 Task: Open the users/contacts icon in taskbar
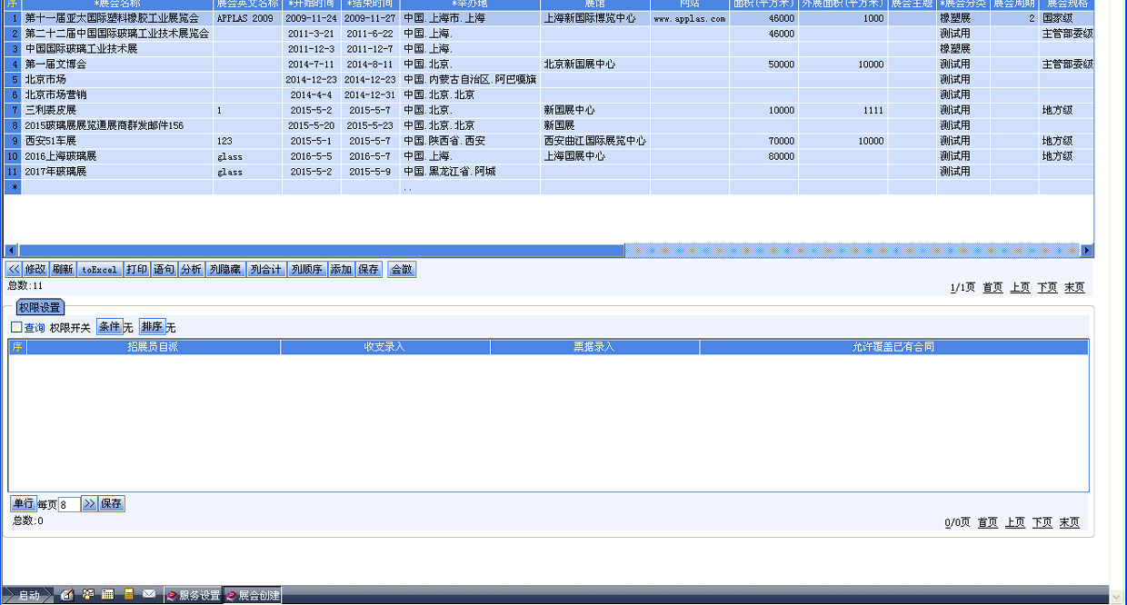(x=88, y=595)
